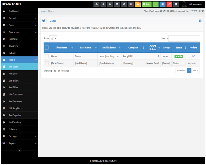Open Add Customer in the sidebar
This screenshot has height=165, width=206.
(19, 102)
